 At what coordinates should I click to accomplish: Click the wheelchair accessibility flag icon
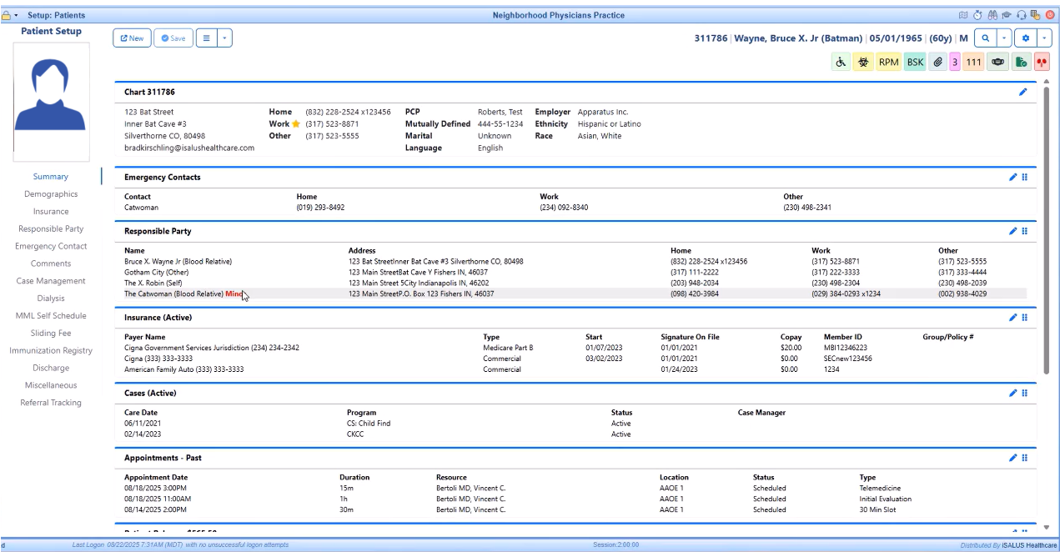(841, 63)
